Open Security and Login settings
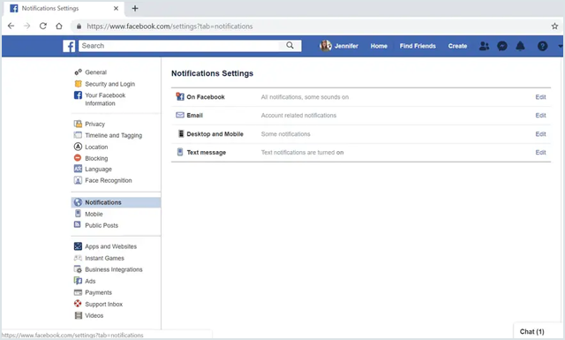 coord(109,84)
